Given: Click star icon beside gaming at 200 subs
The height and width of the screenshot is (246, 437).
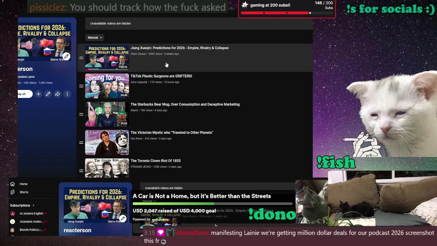Looking at the screenshot, I should point(245,5).
